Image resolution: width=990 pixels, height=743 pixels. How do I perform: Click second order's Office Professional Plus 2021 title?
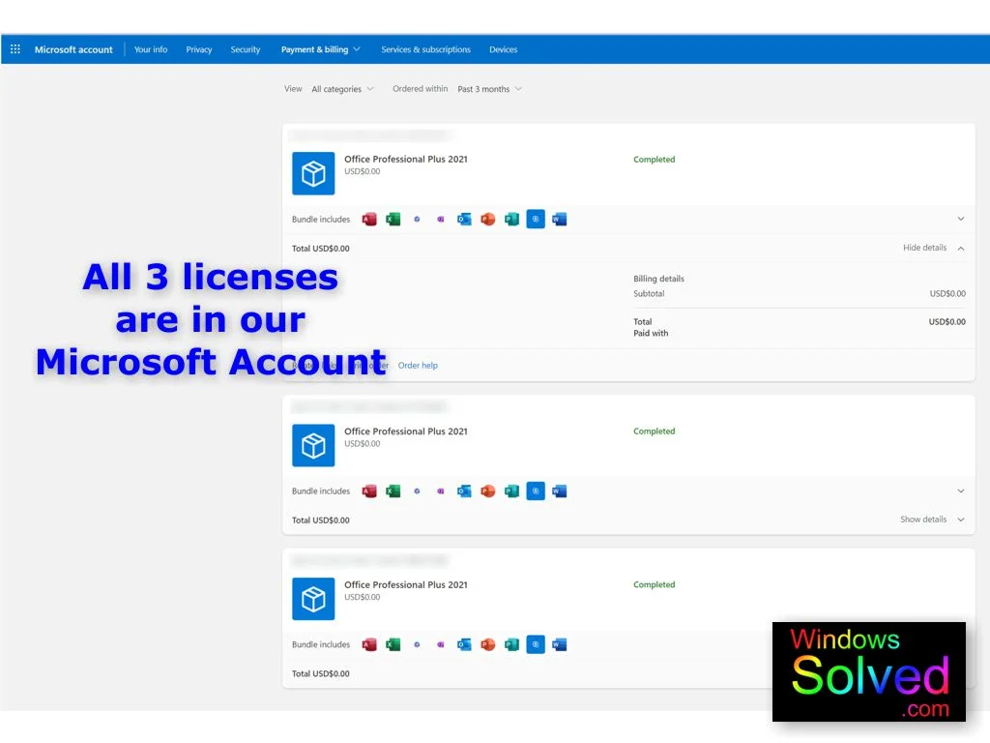(406, 431)
